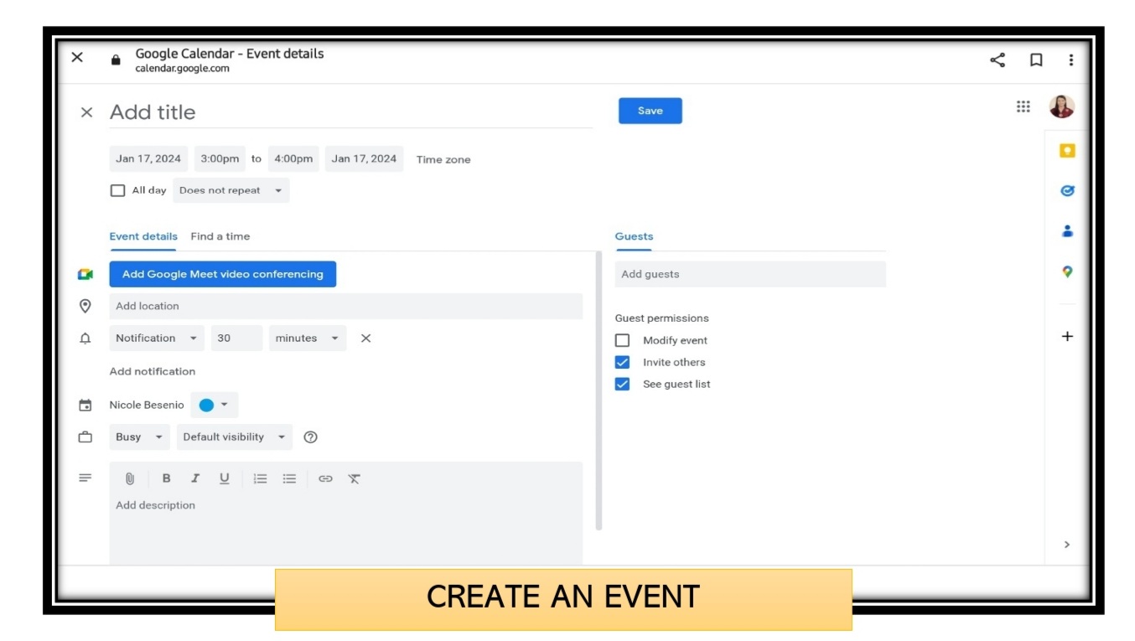The height and width of the screenshot is (641, 1135).
Task: Click the event details vertical scrollbar
Action: coord(599,390)
